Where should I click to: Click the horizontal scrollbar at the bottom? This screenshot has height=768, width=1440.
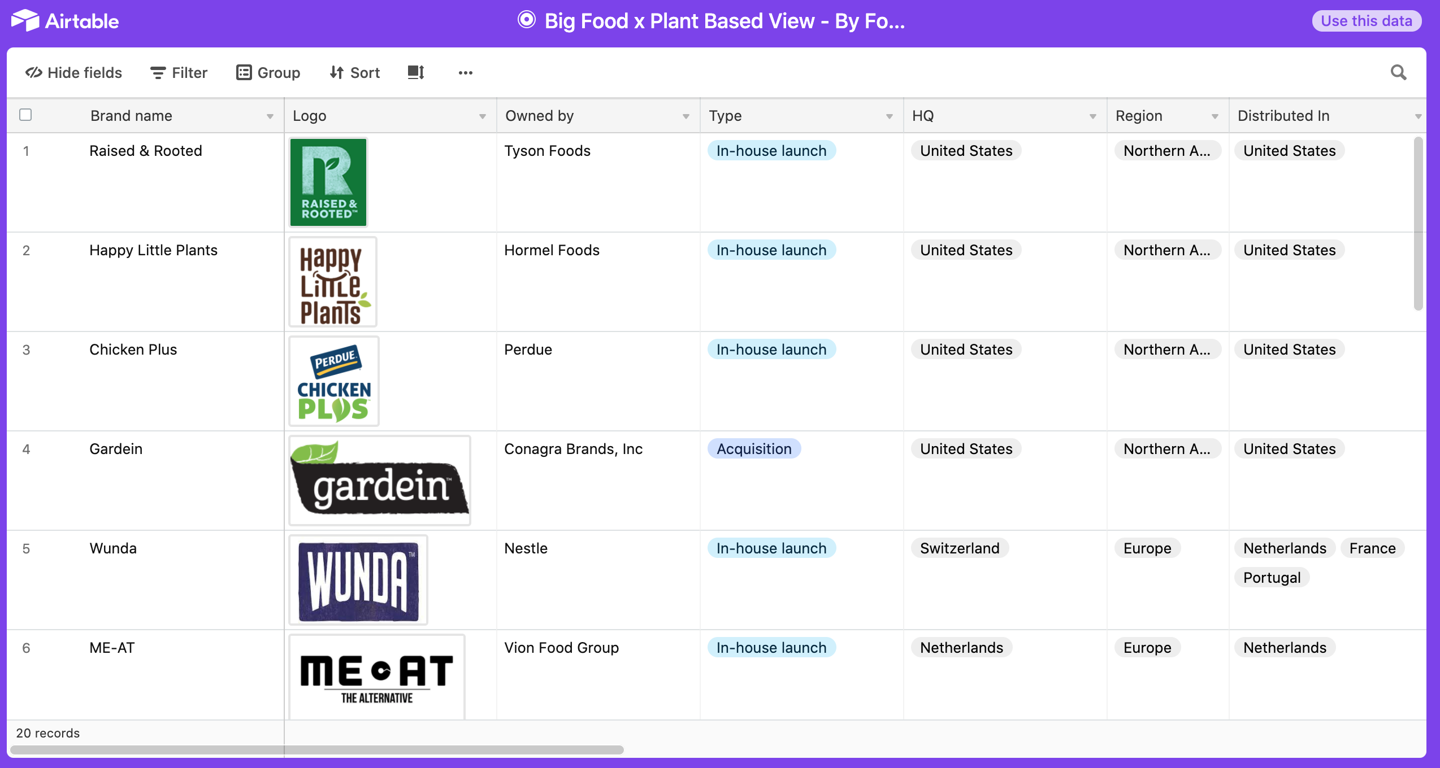[316, 750]
